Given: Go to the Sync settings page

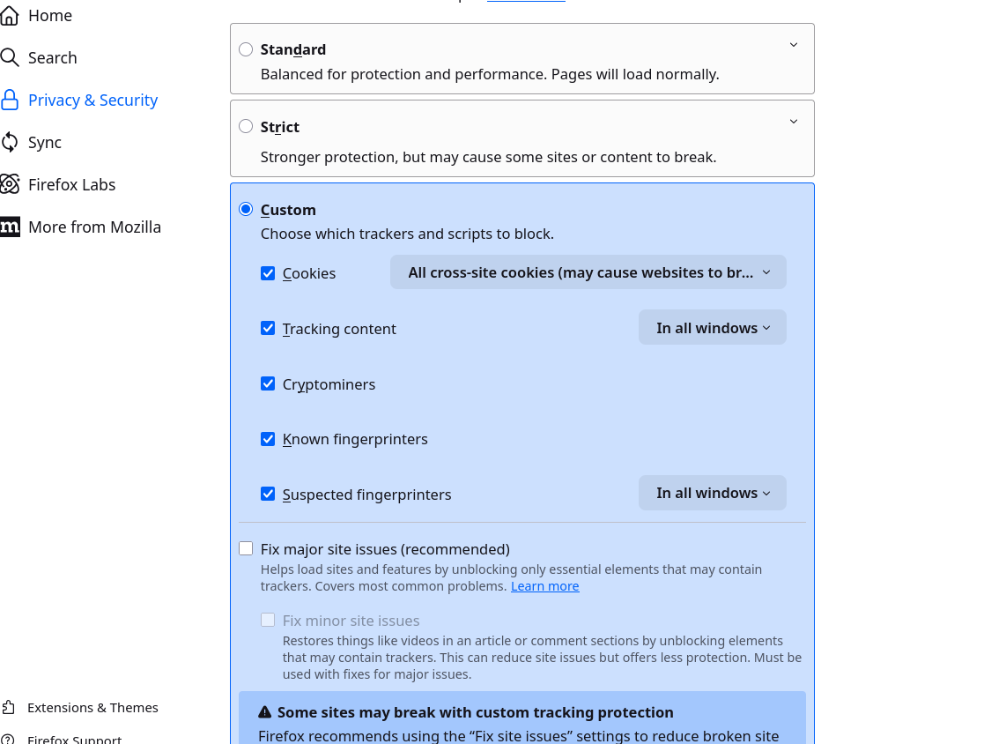Looking at the screenshot, I should tap(45, 142).
